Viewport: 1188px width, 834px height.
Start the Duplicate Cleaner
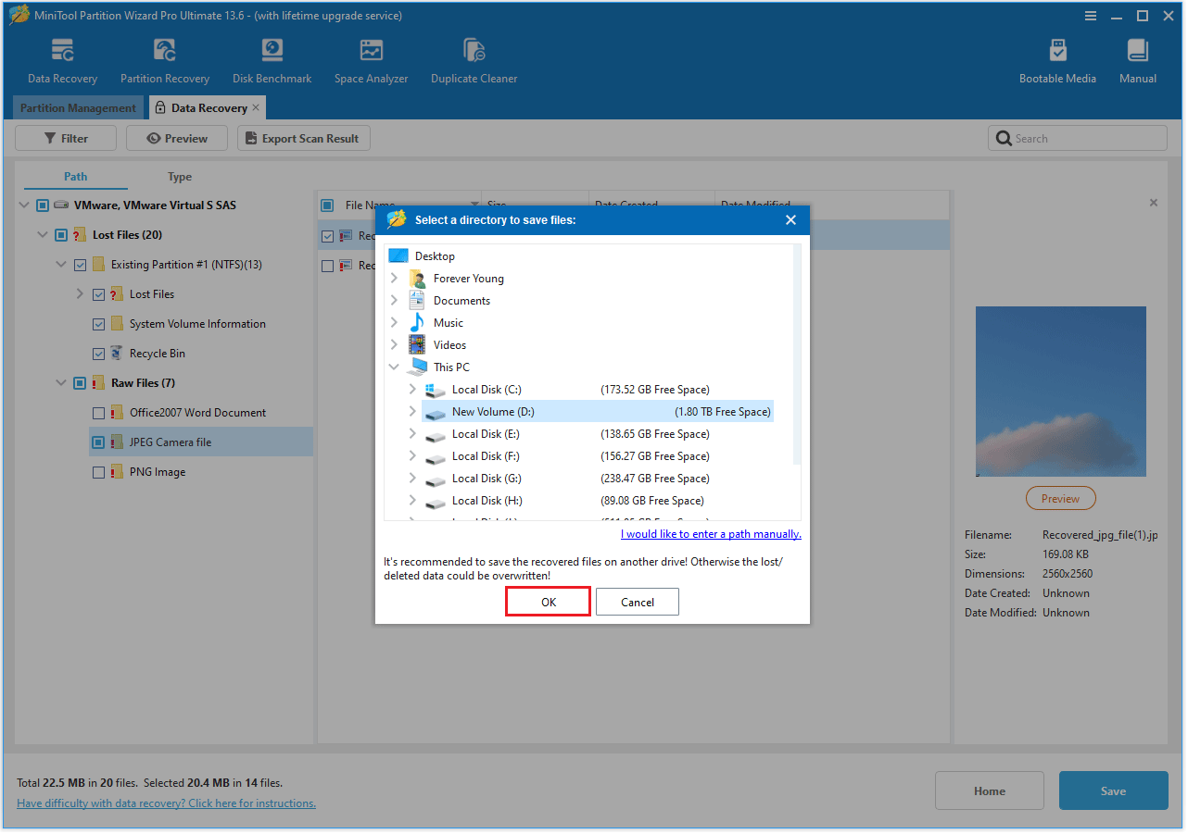click(474, 58)
